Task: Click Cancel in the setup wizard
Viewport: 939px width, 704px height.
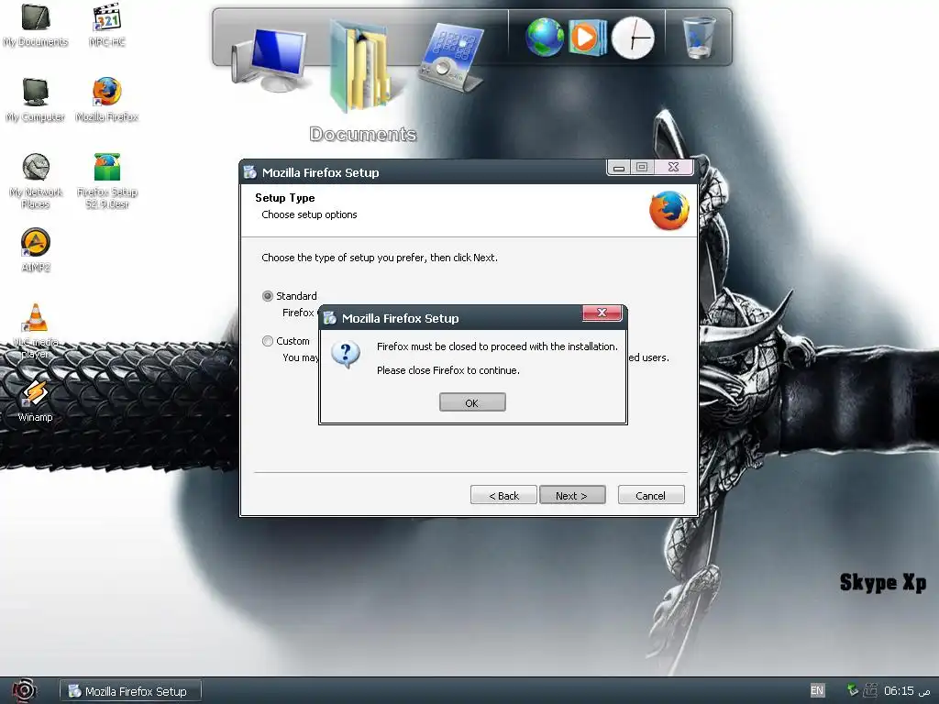Action: tap(651, 495)
